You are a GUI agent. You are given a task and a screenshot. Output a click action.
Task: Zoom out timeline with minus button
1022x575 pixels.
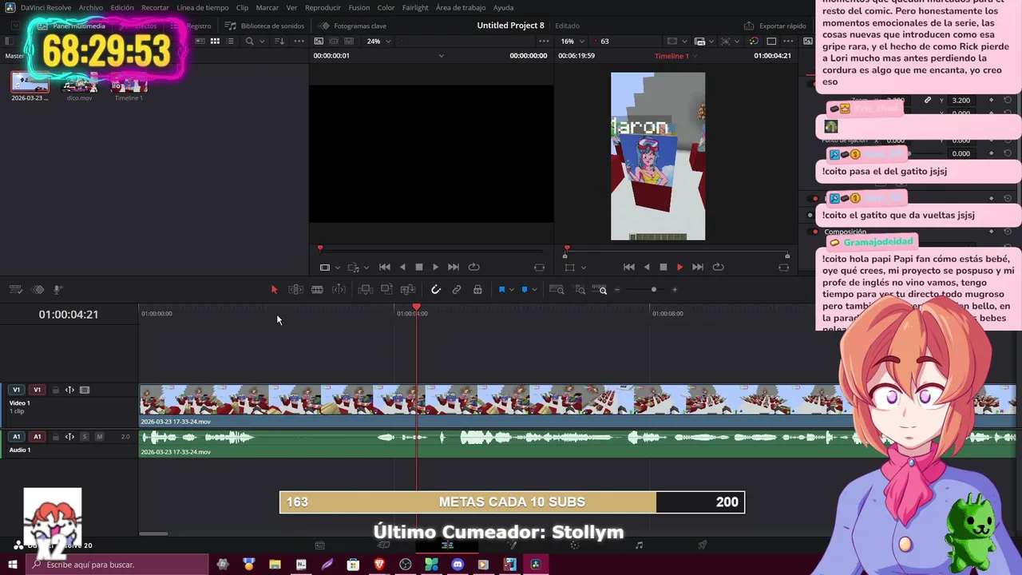[617, 290]
